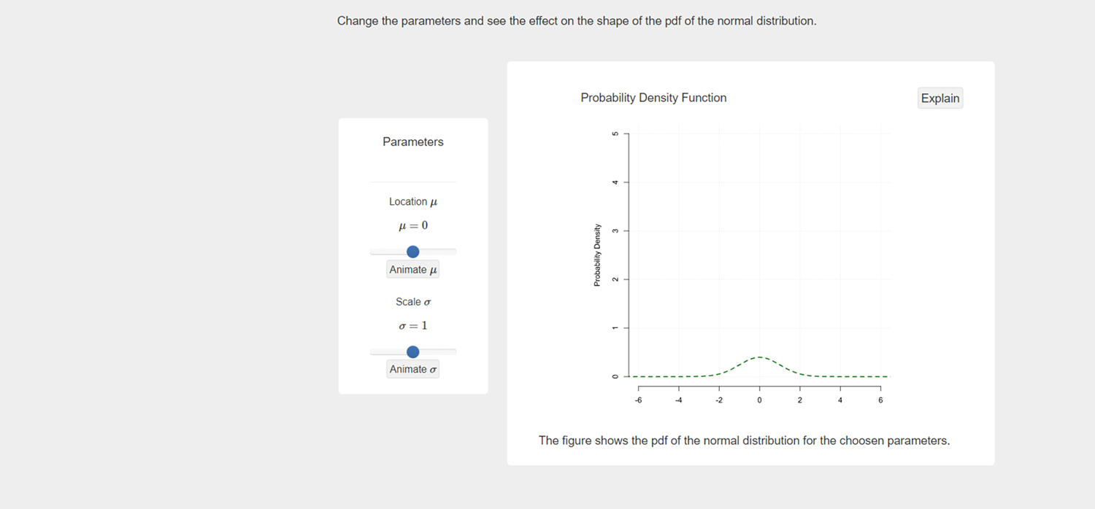This screenshot has height=509, width=1095.
Task: Click the Explain button
Action: coord(940,98)
